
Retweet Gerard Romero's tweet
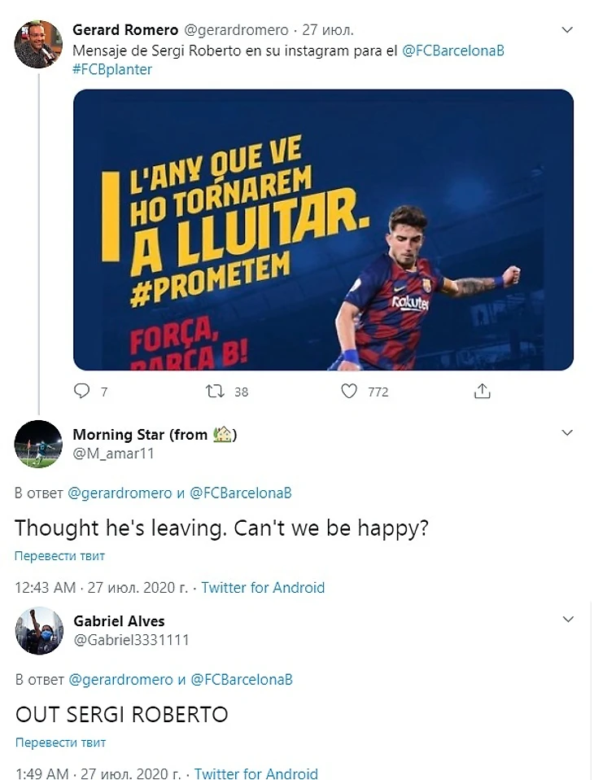216,392
